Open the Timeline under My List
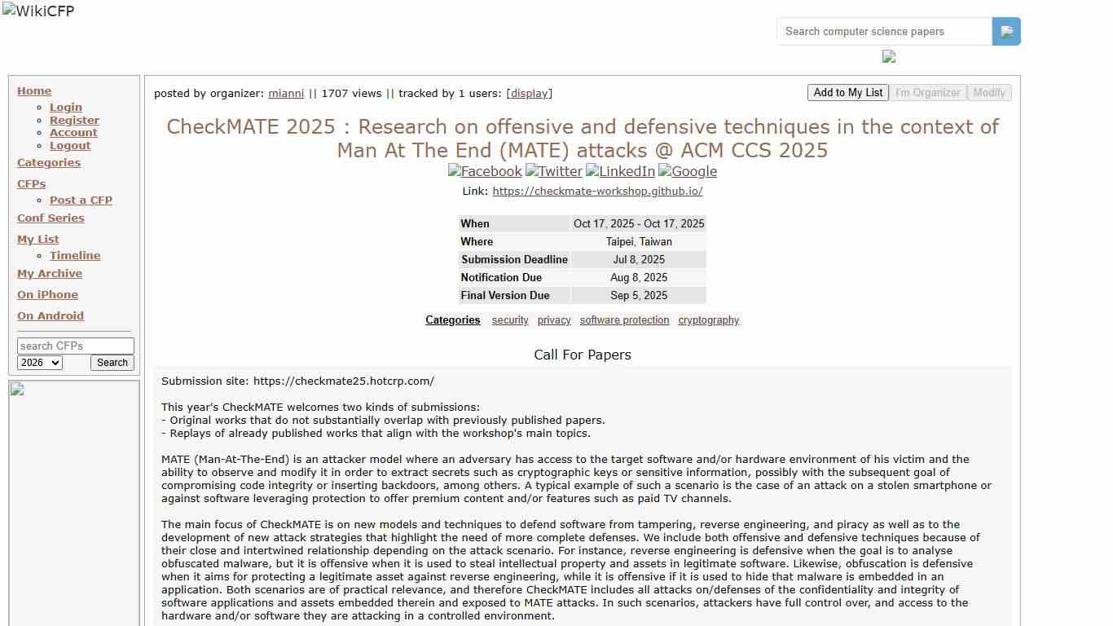Screen dimensions: 1113x626 [75, 255]
